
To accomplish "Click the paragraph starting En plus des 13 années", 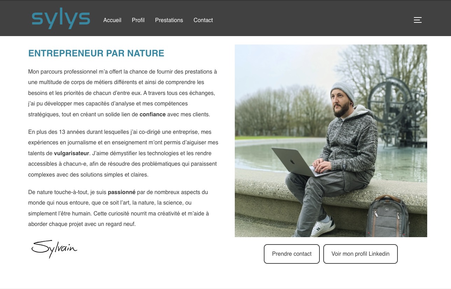I will (123, 153).
